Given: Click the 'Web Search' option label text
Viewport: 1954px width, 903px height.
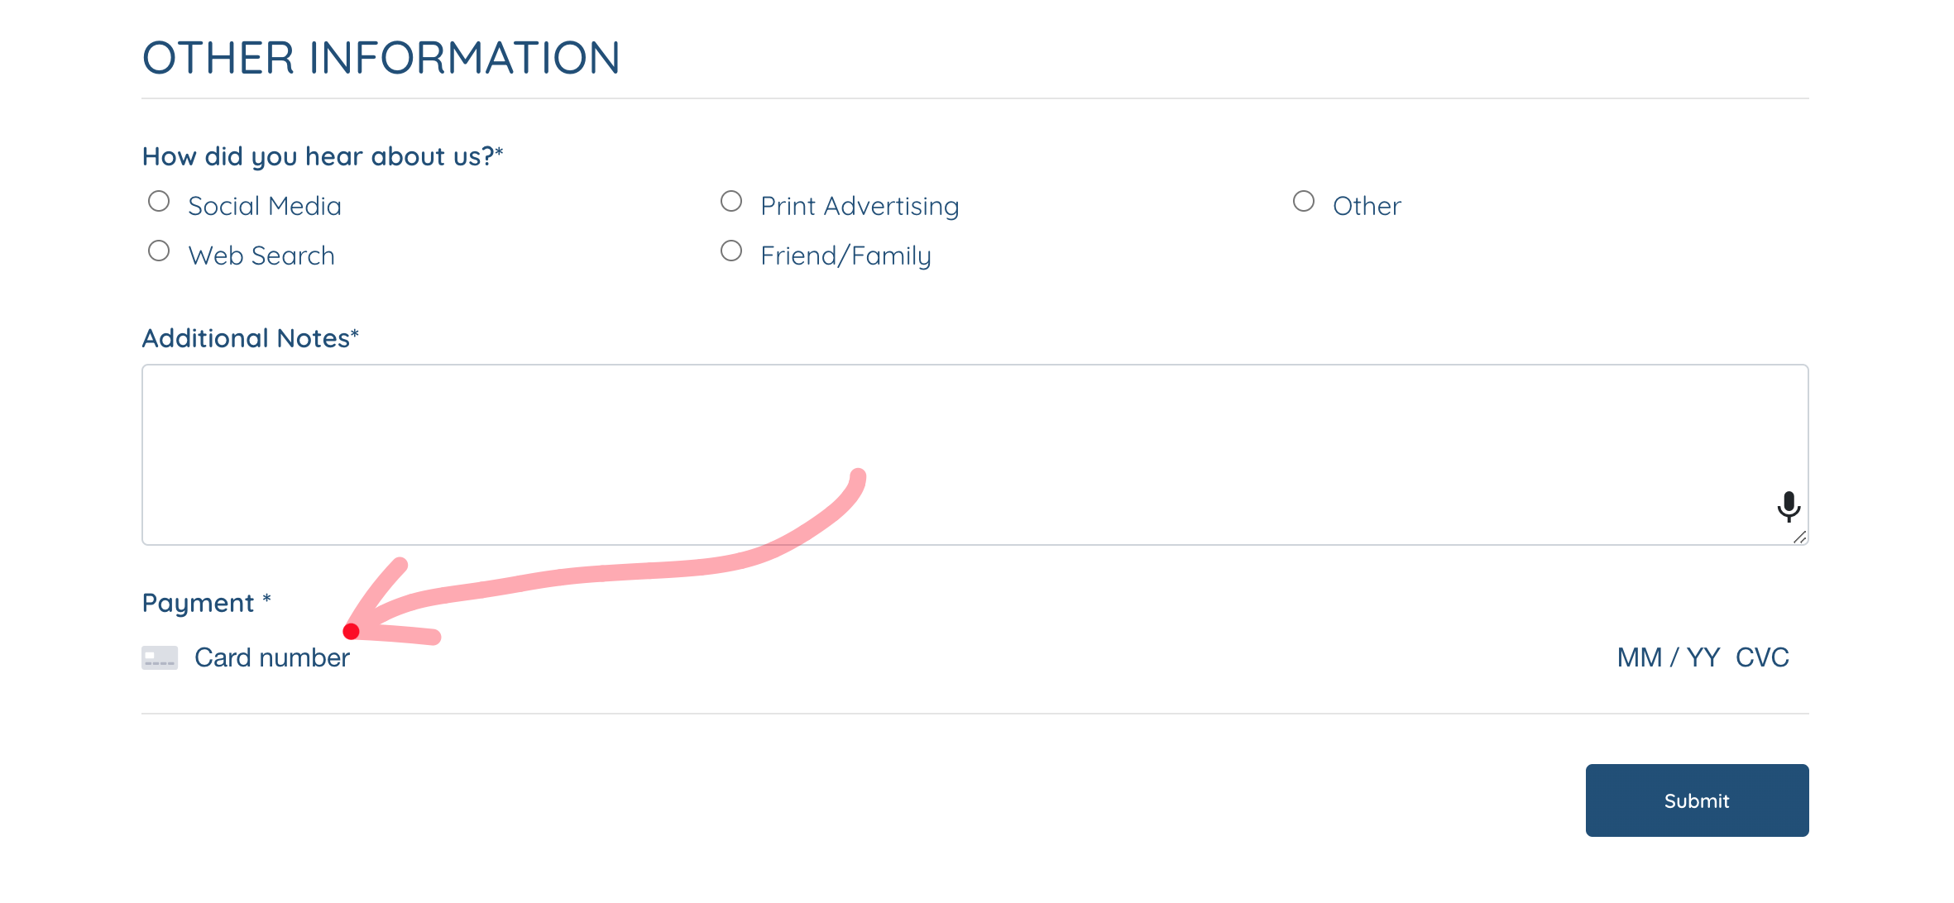Looking at the screenshot, I should 261,256.
